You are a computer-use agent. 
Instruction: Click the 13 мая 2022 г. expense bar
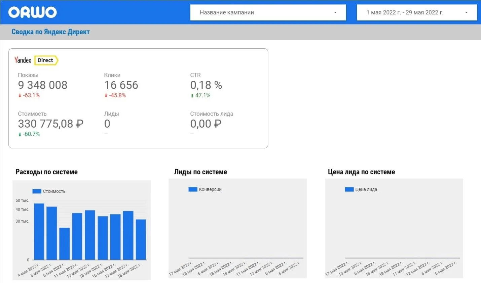103,238
